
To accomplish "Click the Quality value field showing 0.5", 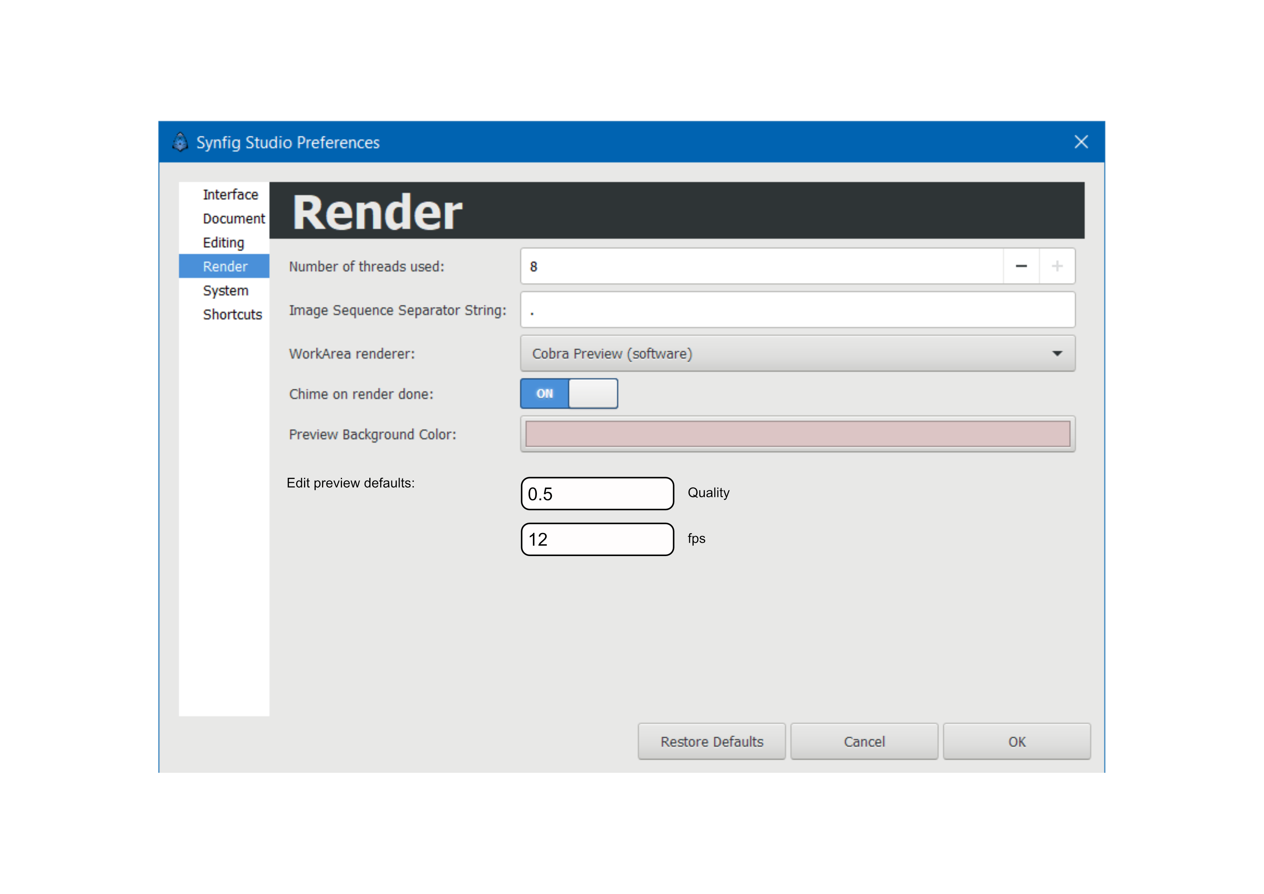I will [x=597, y=494].
